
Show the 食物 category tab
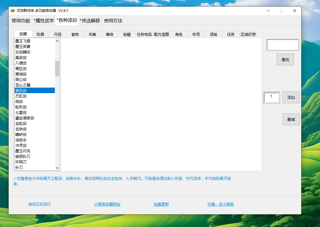[75, 34]
